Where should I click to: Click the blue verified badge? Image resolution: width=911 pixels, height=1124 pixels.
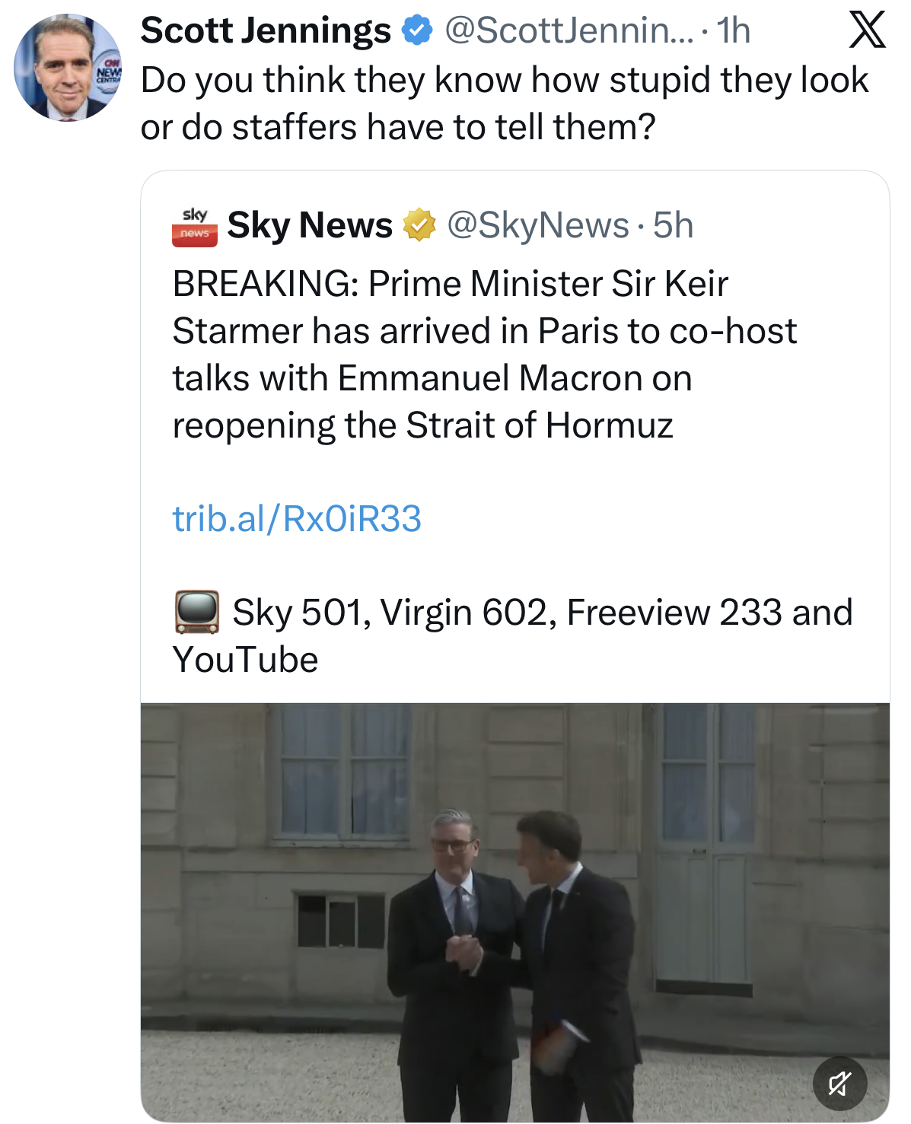[416, 31]
